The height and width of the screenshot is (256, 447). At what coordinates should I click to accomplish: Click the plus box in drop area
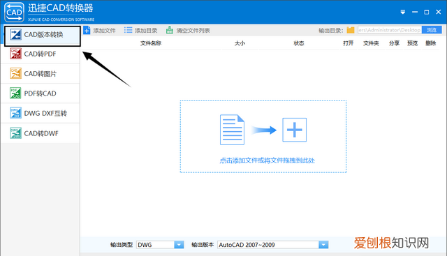pos(295,130)
